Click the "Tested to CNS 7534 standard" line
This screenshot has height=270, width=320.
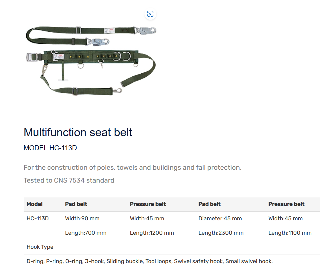click(69, 180)
